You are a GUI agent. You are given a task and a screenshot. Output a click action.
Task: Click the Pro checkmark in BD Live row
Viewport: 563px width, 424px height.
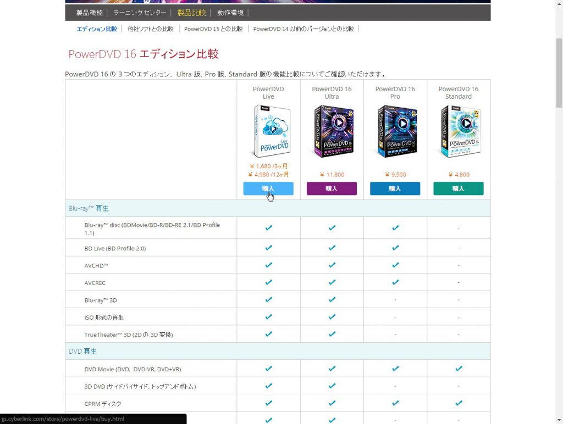pos(395,248)
